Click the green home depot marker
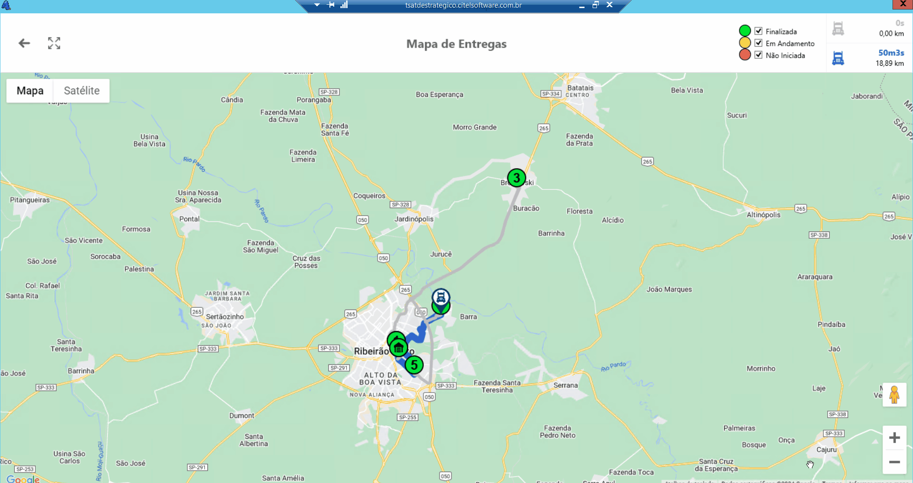 tap(399, 348)
